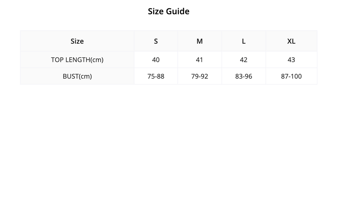Select the Size header cell
Image resolution: width=338 pixels, height=199 pixels.
(x=77, y=41)
